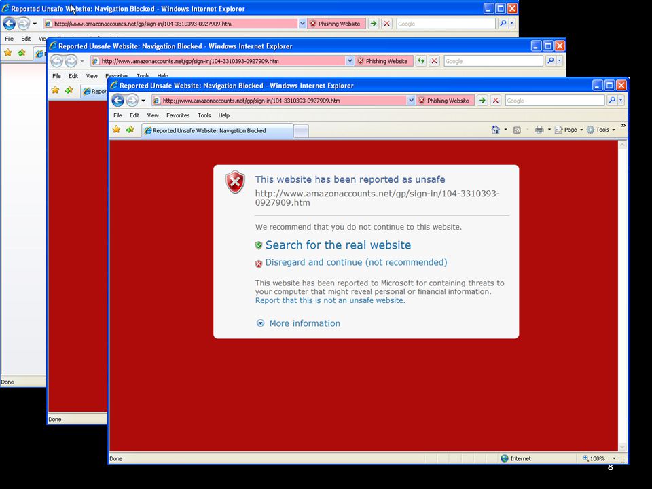Open the Page dropdown menu
This screenshot has height=489, width=652.
click(x=569, y=130)
